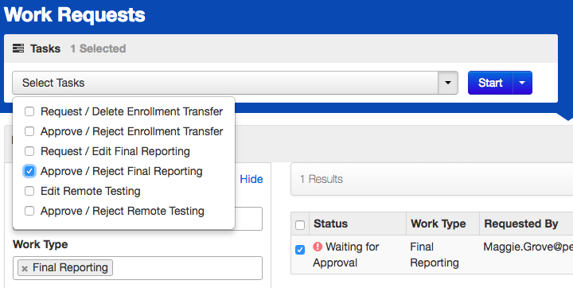Click the 1 Results text

pyautogui.click(x=322, y=179)
